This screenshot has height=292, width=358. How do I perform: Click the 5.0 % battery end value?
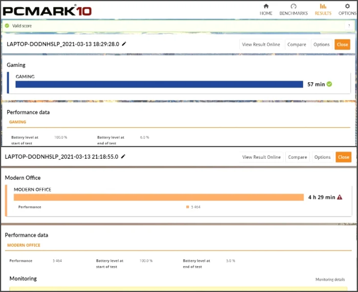pos(231,260)
